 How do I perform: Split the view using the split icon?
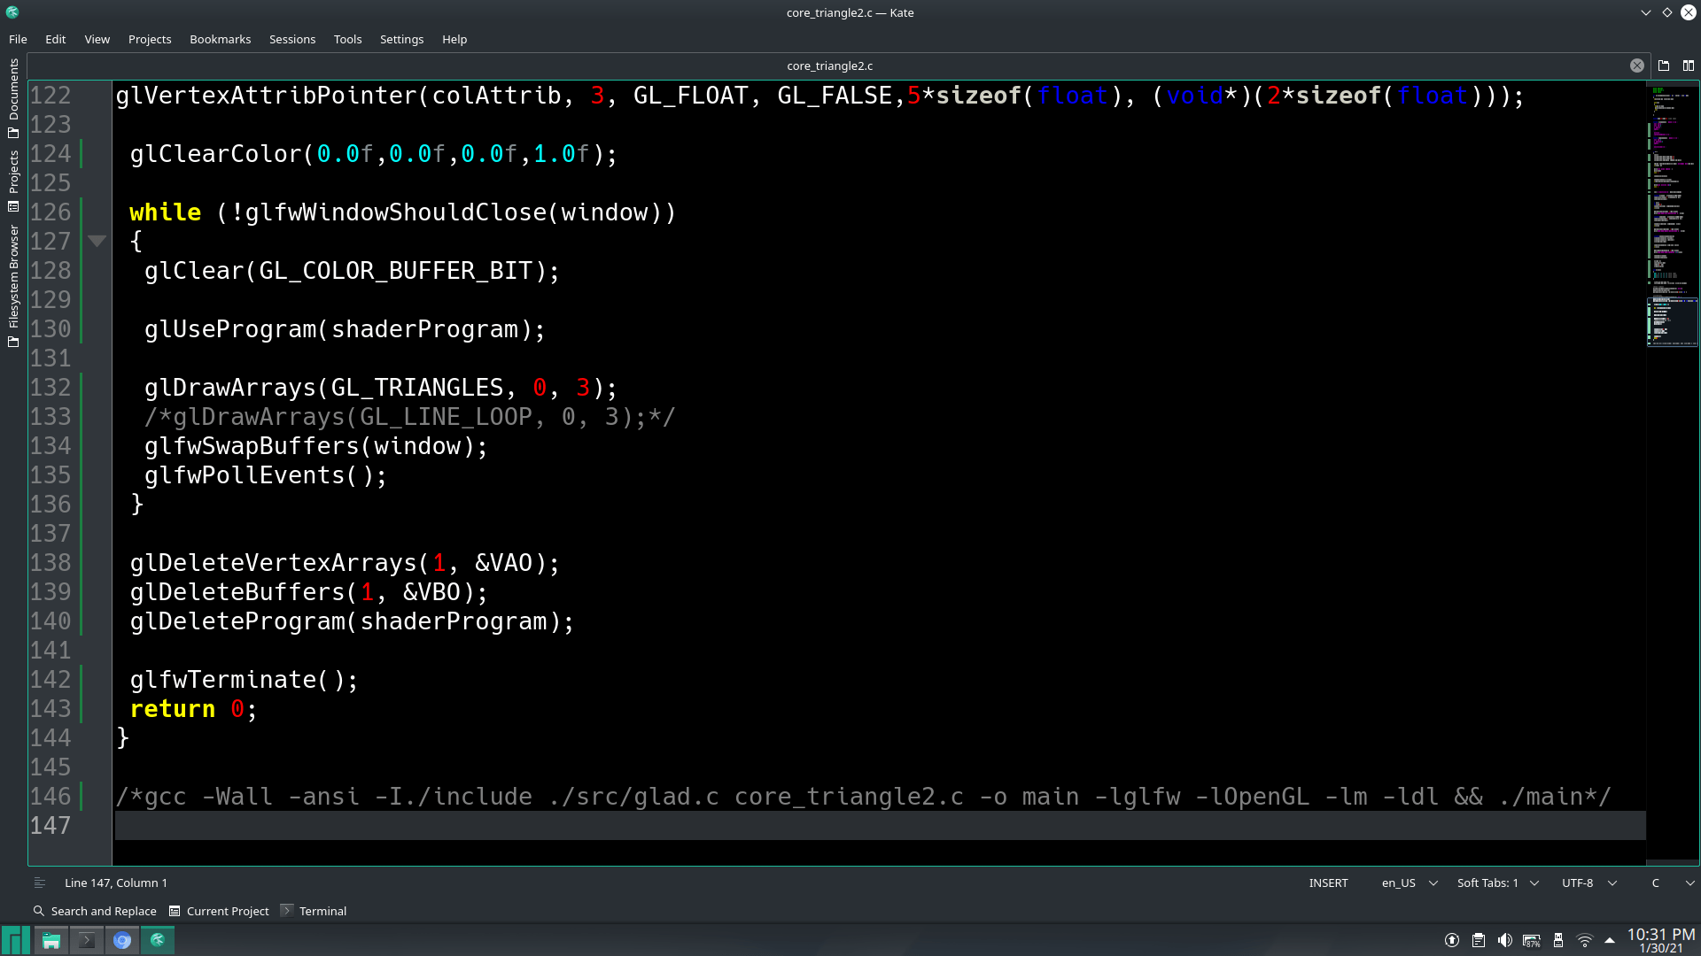(x=1688, y=65)
